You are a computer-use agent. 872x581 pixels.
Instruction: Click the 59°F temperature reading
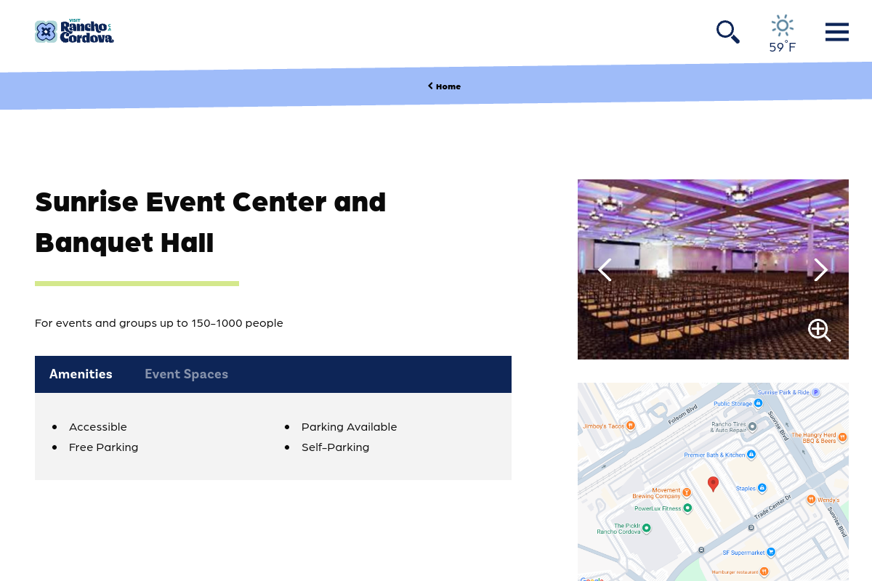(x=783, y=47)
